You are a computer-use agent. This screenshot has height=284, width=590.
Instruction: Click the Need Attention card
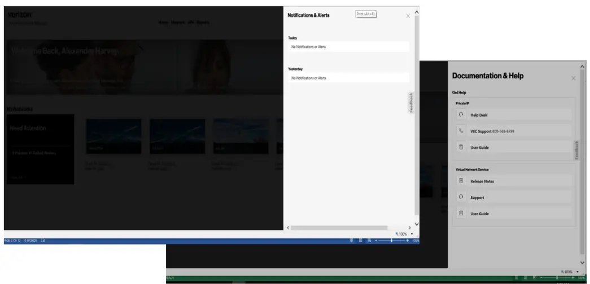point(40,149)
